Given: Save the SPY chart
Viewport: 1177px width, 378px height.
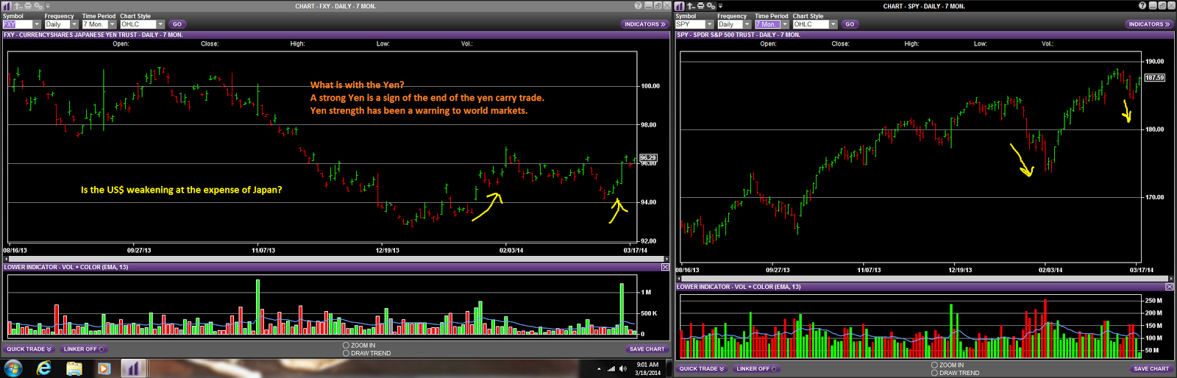Looking at the screenshot, I should click(x=1151, y=368).
